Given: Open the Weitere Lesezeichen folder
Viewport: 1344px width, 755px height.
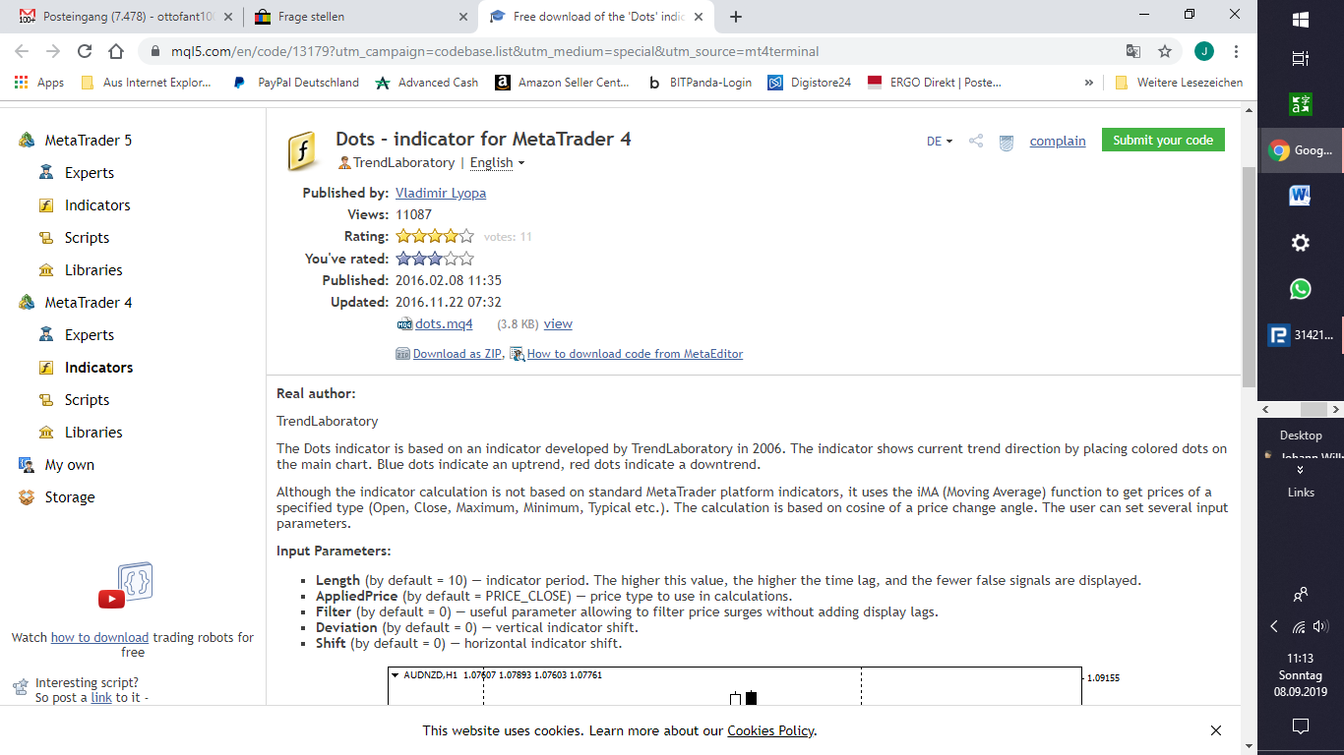Looking at the screenshot, I should [1179, 83].
